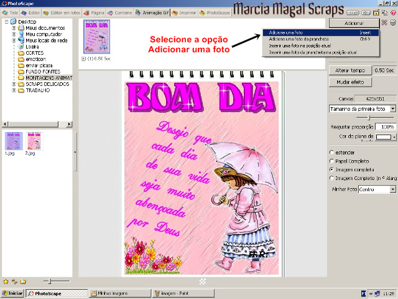
Task: Click the canvas size slider handle
Action: 369,118
